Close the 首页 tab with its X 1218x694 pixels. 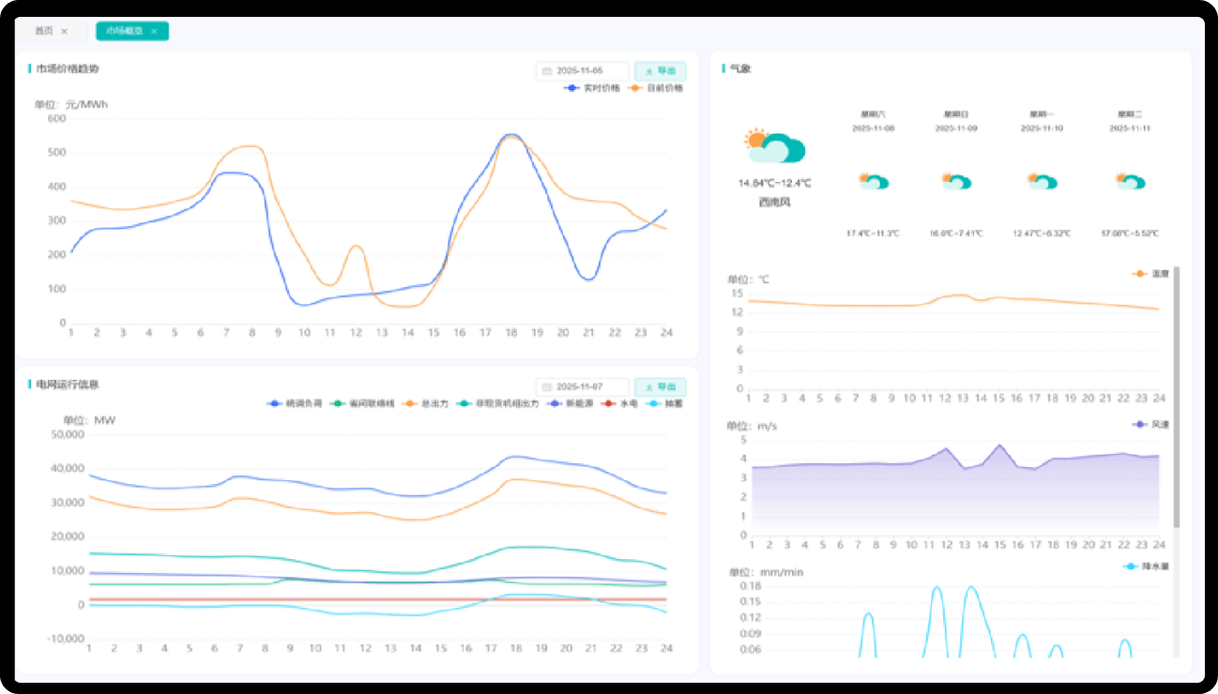64,31
